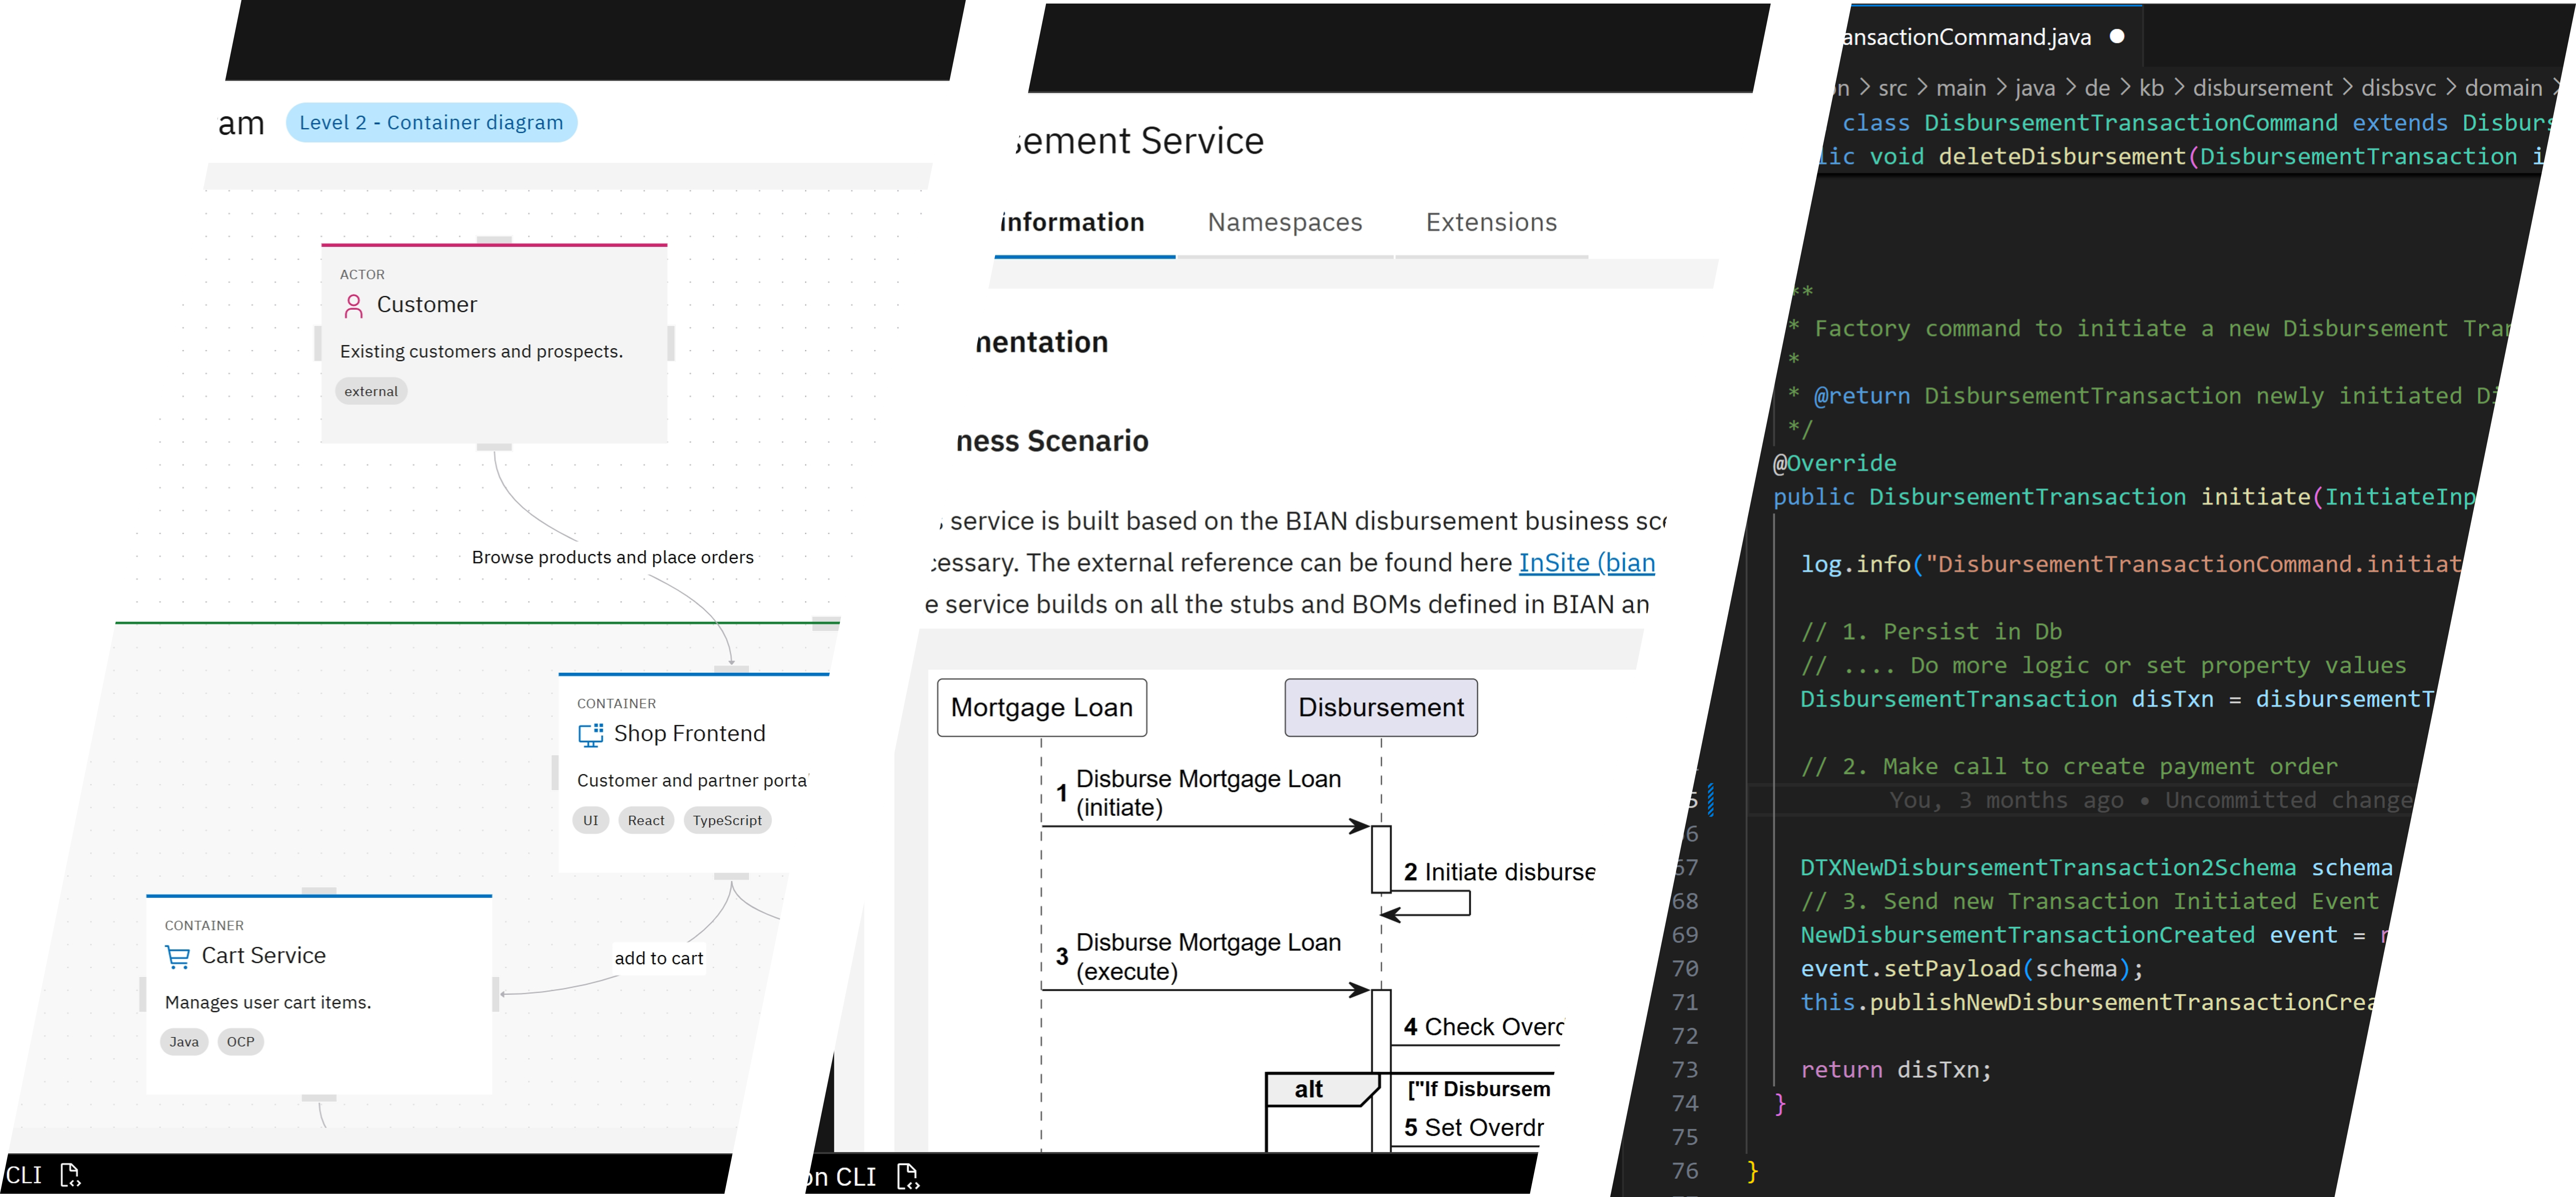
Task: Click the '// 1. Persist in Db' comment
Action: click(1931, 632)
